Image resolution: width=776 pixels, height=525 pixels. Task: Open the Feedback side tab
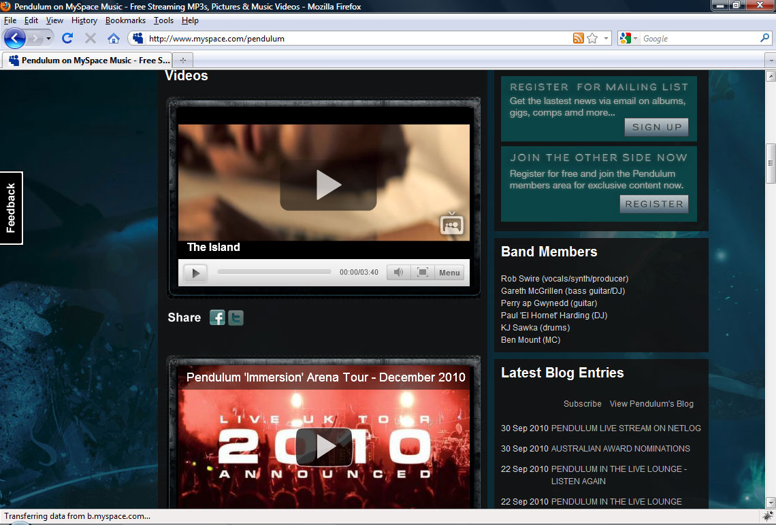pyautogui.click(x=11, y=207)
